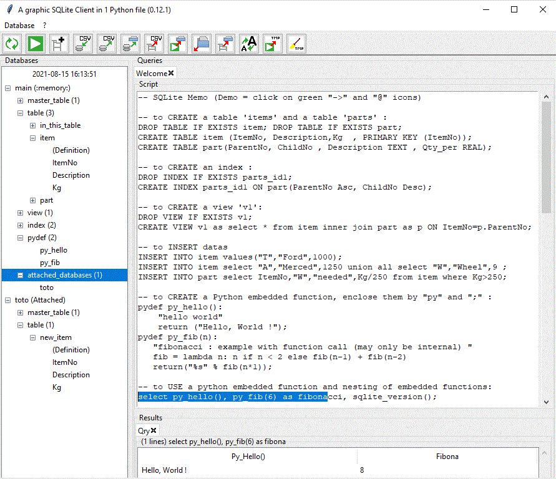The height and width of the screenshot is (479, 556).
Task: Select the toto attached database entry
Action: pos(46,288)
